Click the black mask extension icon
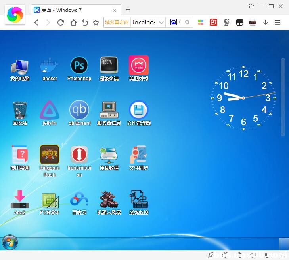 (239, 23)
